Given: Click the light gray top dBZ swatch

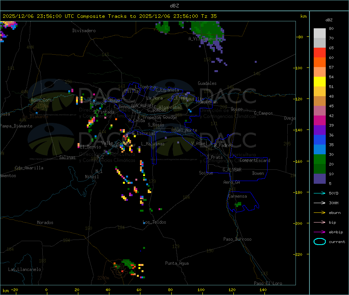Looking at the screenshot, I should click(320, 33).
